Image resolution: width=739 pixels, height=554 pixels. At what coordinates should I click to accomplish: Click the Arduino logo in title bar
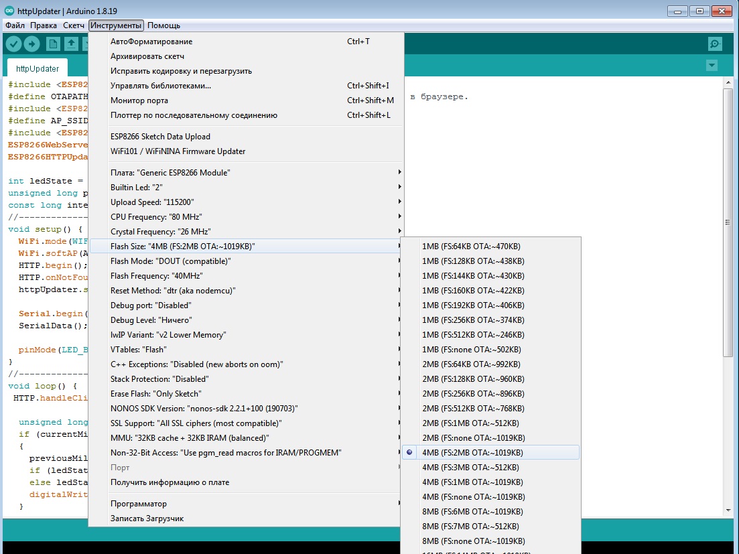(x=9, y=11)
